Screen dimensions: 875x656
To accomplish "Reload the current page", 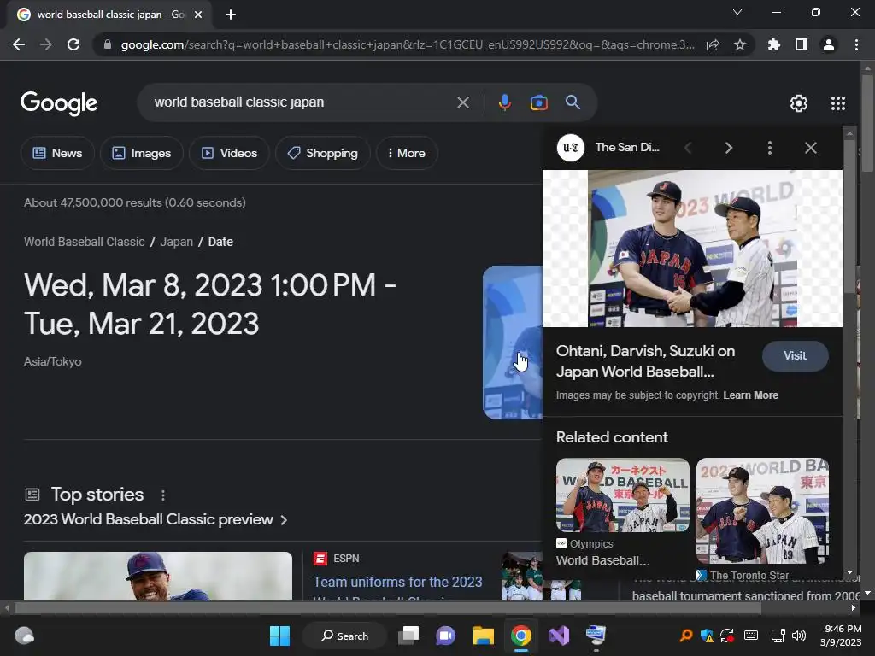I will [x=73, y=44].
